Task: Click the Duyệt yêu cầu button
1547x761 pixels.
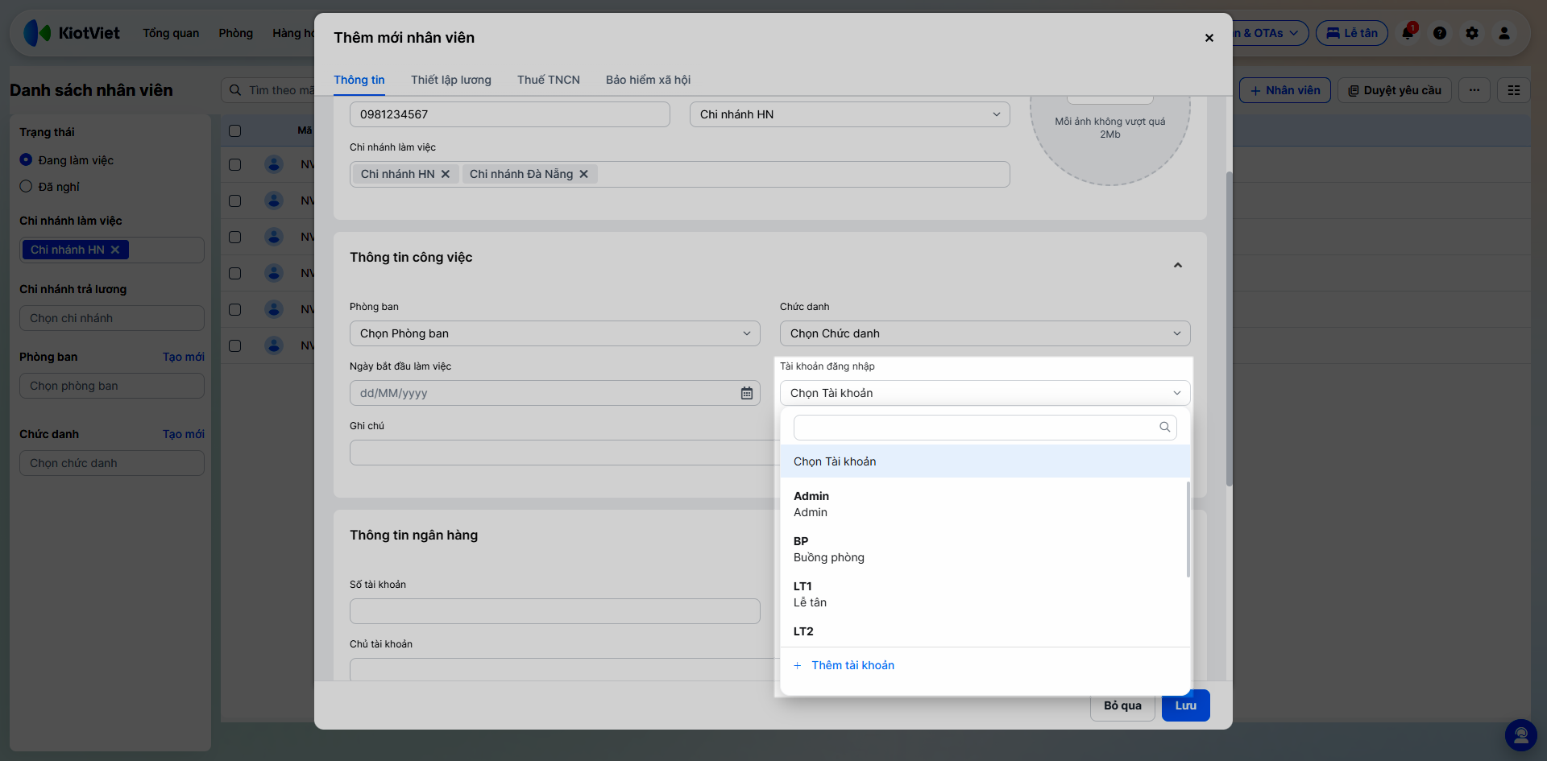Action: point(1395,90)
